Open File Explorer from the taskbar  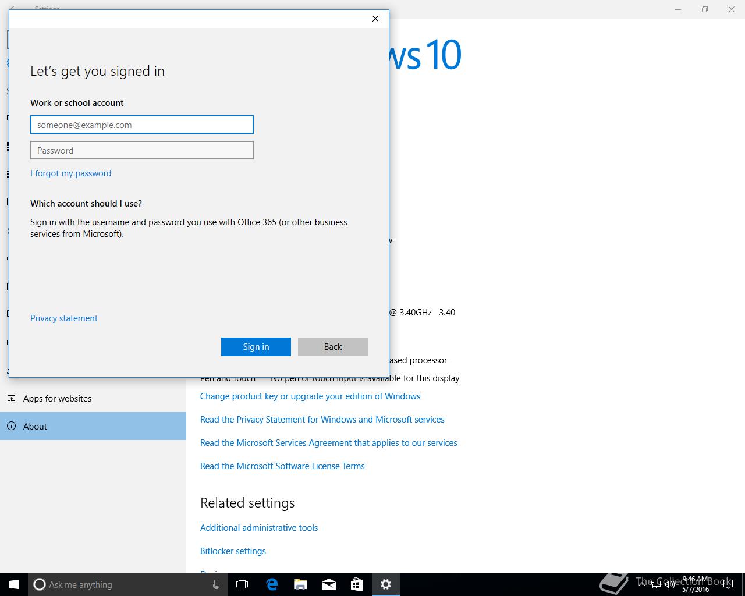coord(300,584)
